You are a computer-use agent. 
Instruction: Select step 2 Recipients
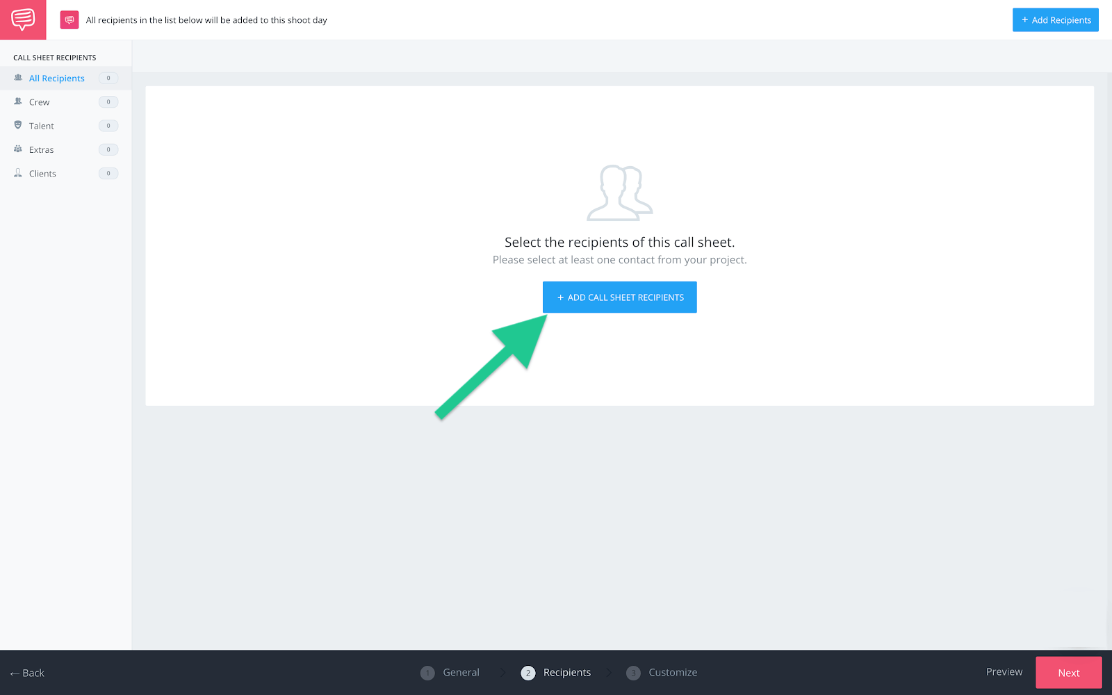click(556, 673)
